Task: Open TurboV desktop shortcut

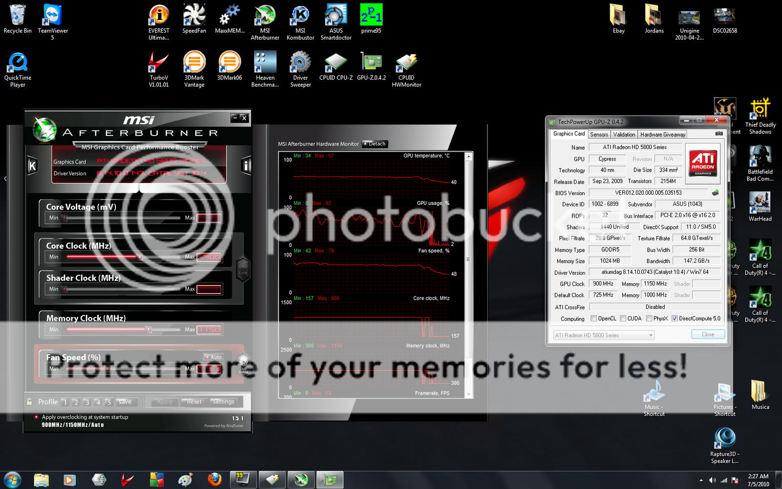Action: point(159,69)
